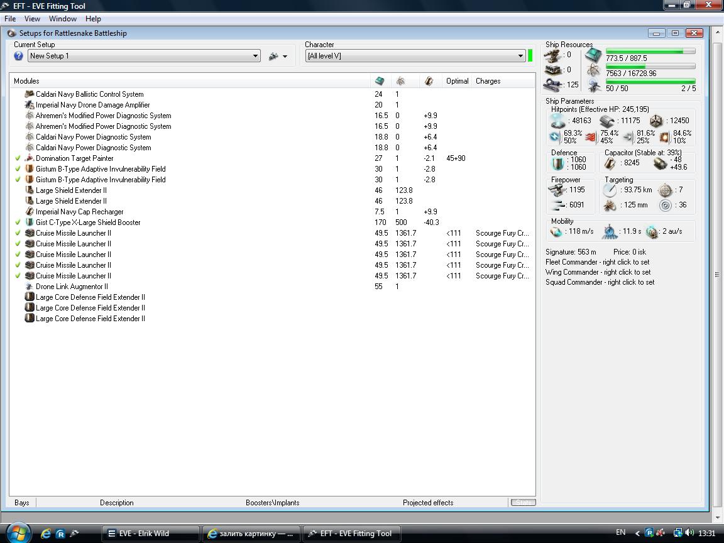Click the Optimal column header
The width and height of the screenshot is (724, 543).
coord(457,81)
